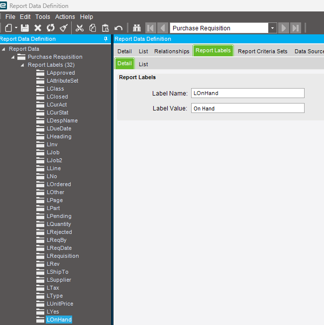
Task: Collapse the Purchase Requisition tree node
Action: point(13,57)
